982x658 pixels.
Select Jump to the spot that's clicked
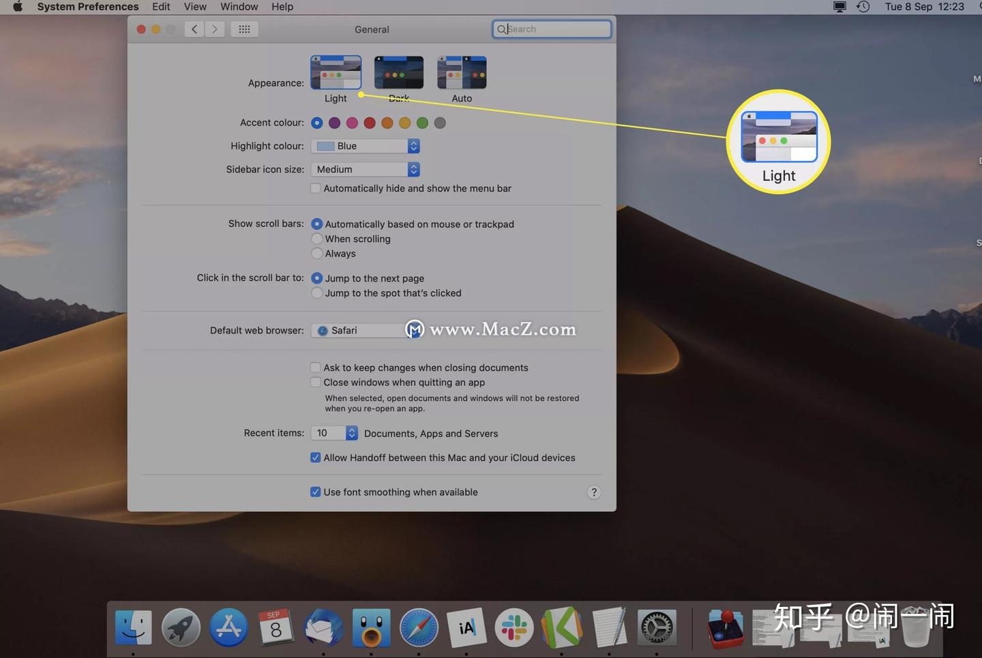(x=316, y=293)
